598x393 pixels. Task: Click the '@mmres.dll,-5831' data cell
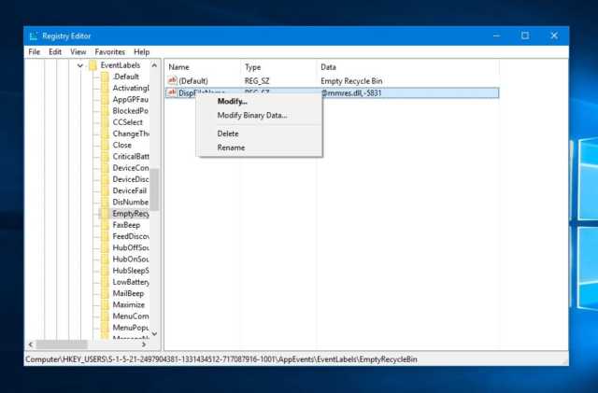pos(351,93)
